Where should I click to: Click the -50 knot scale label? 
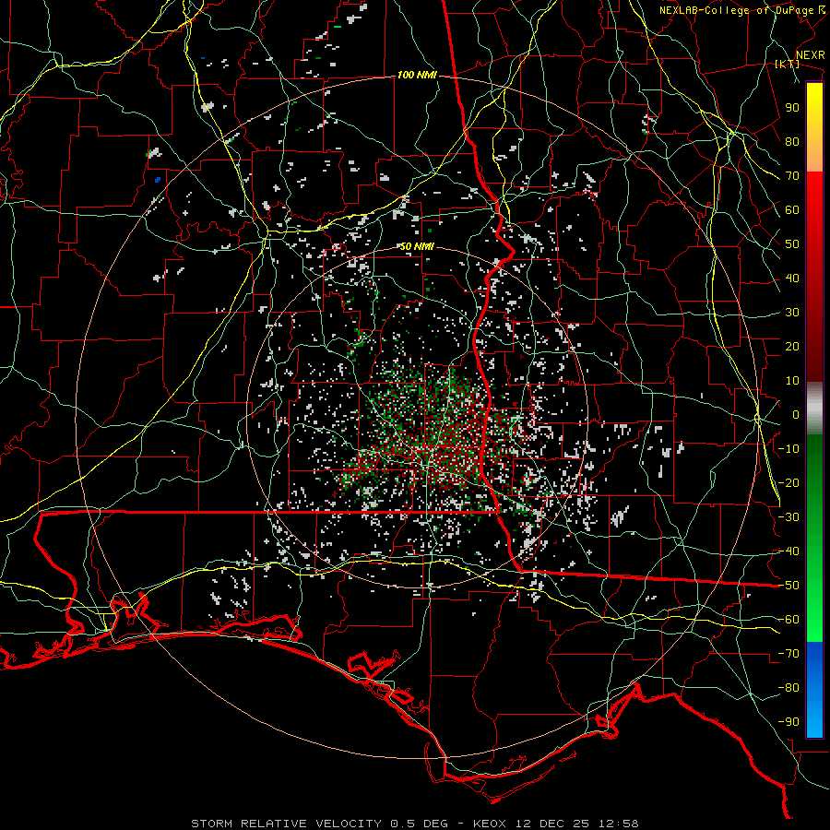pyautogui.click(x=788, y=586)
